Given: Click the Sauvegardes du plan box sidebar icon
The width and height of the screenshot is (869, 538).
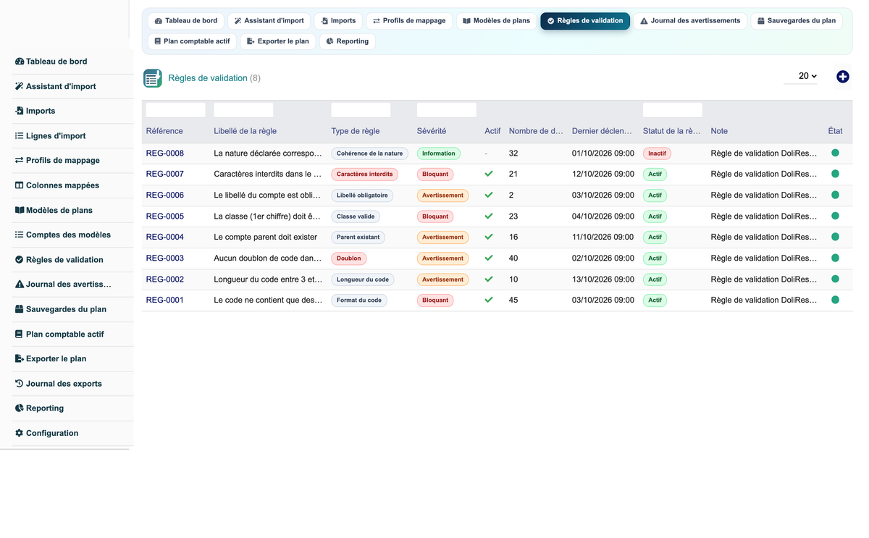Looking at the screenshot, I should [x=20, y=309].
